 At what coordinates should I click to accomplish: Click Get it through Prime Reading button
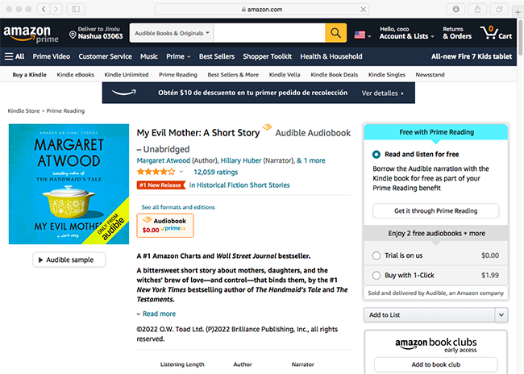pos(435,211)
